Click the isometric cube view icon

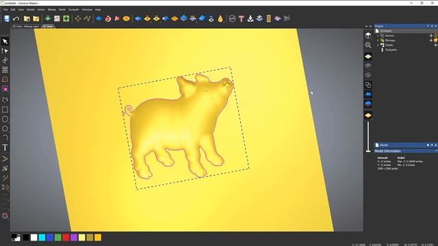pyautogui.click(x=368, y=36)
